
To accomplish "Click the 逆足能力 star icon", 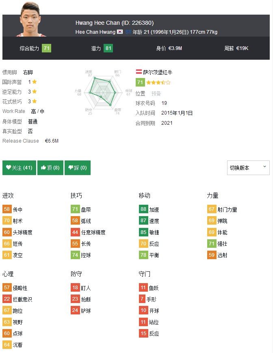I will coord(35,91).
